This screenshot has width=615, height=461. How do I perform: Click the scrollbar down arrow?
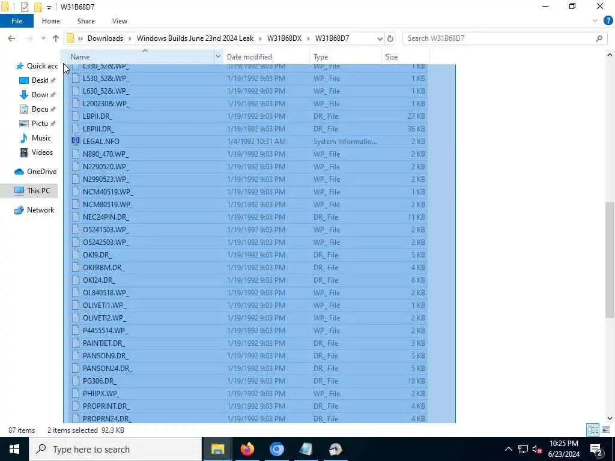tap(610, 418)
